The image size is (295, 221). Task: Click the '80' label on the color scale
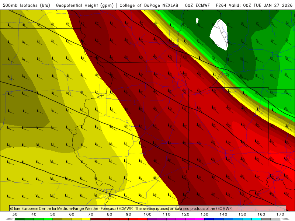point(110,214)
